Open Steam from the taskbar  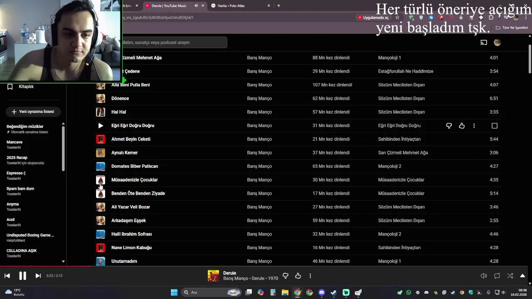point(334,292)
